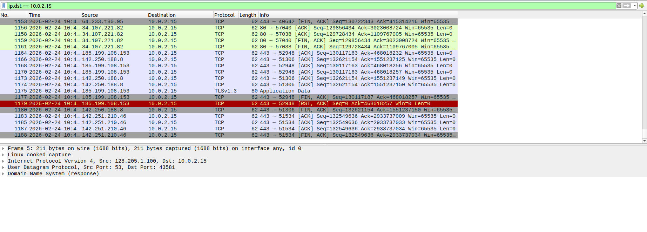The height and width of the screenshot is (232, 647).
Task: Select packet 1159 FIN, ACK to 57040
Action: tap(229, 41)
